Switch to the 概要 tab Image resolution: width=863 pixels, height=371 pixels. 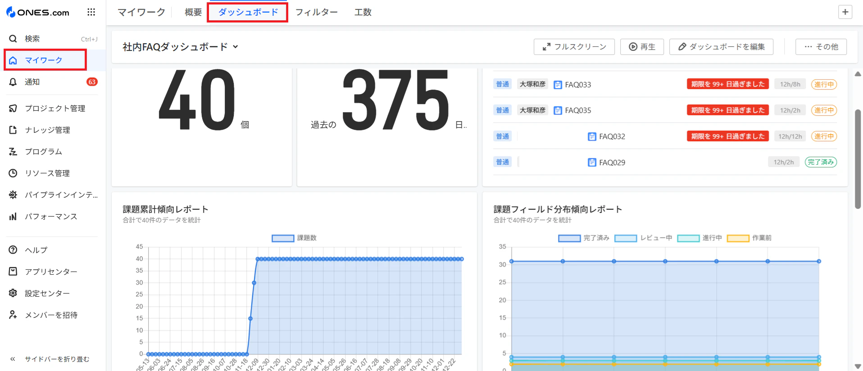pos(193,12)
